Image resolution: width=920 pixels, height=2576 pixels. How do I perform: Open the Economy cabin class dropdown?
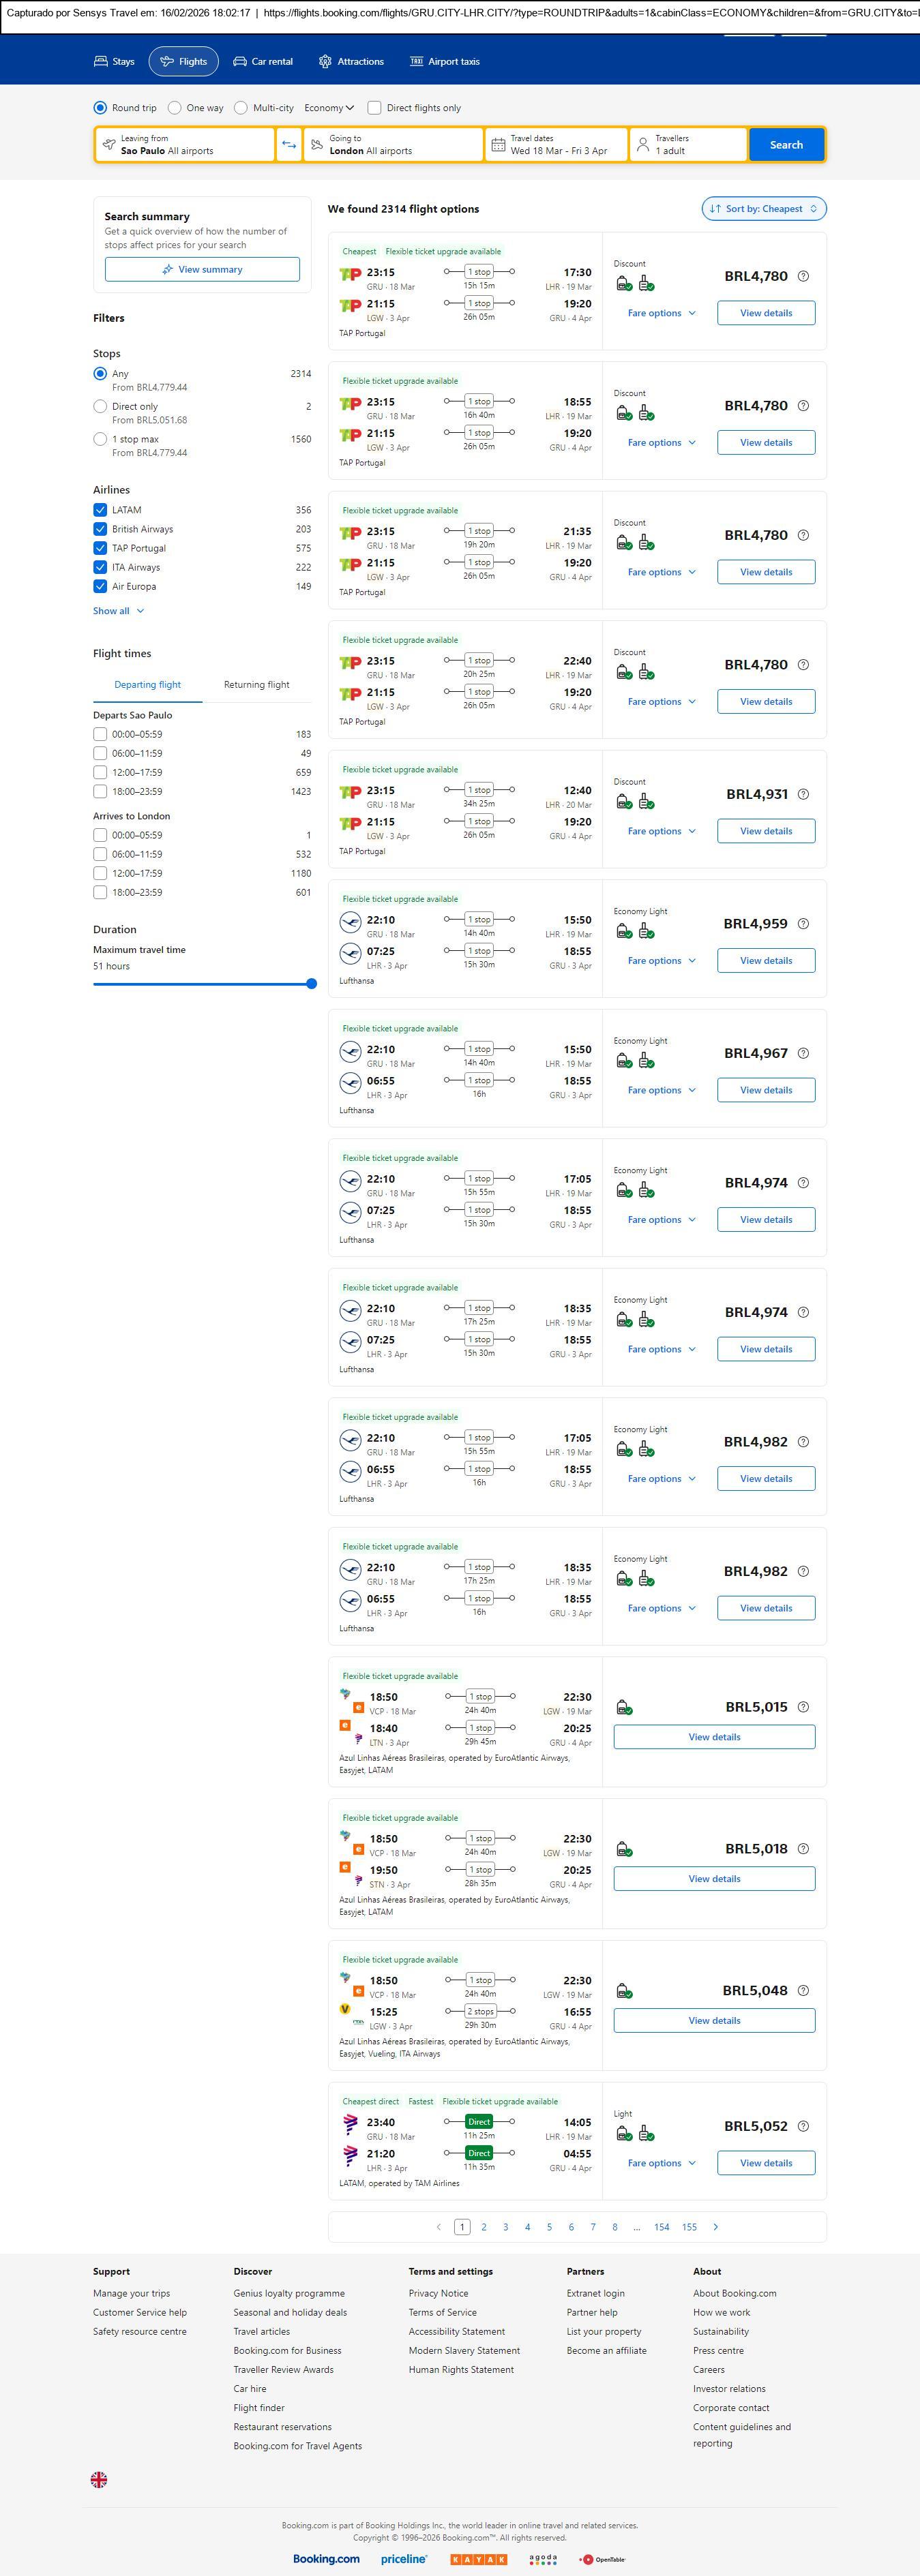point(329,108)
